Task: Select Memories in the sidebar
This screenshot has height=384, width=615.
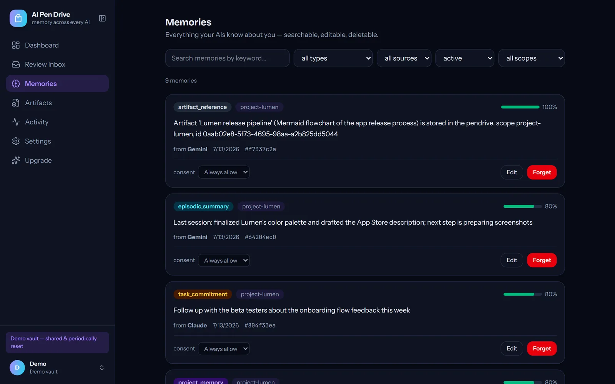Action: point(57,84)
